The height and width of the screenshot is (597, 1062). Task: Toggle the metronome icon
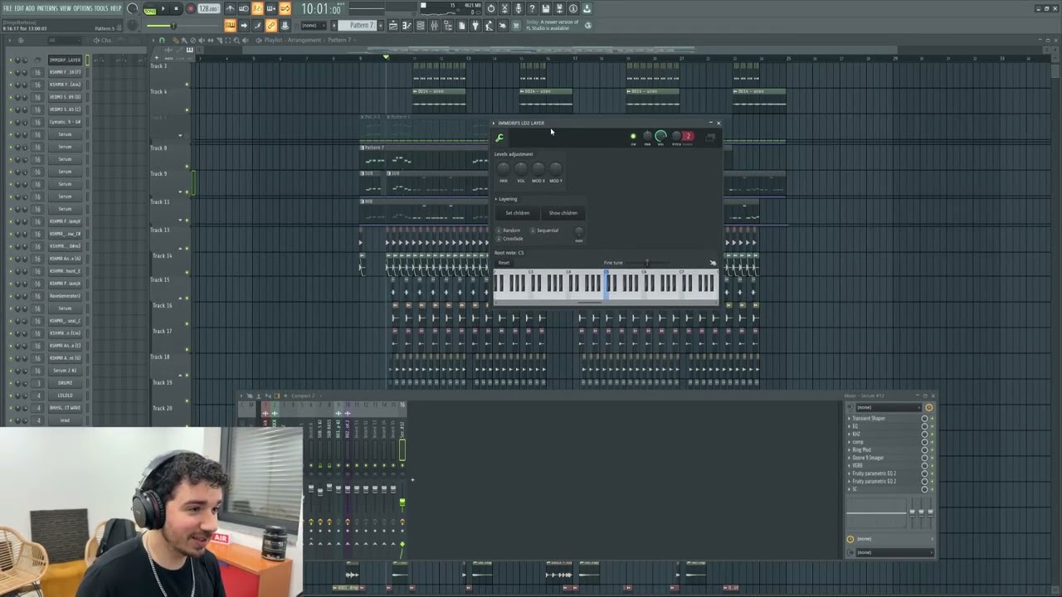(231, 9)
